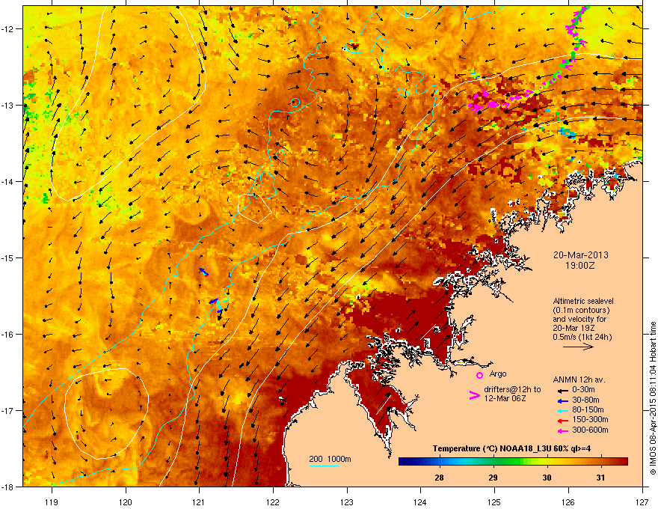
Task: Click the '119' longitude axis label
Action: [52, 502]
